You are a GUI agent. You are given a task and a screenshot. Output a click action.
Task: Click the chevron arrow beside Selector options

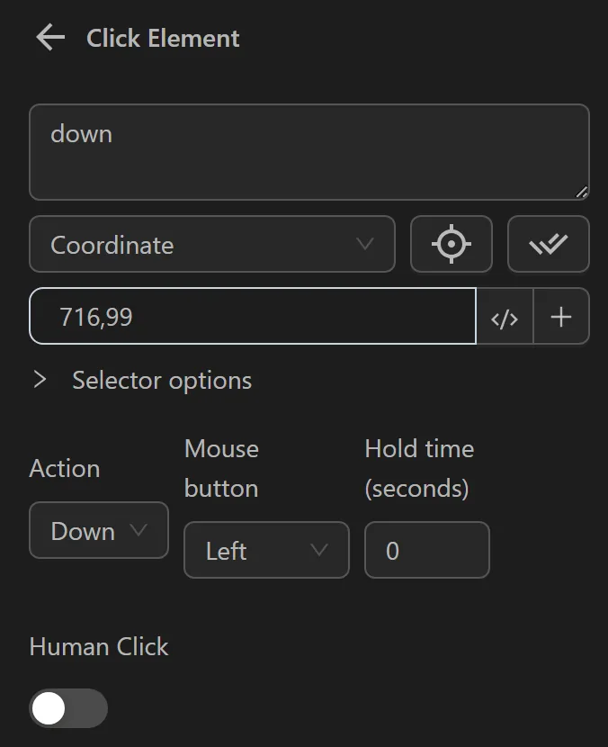click(x=40, y=380)
